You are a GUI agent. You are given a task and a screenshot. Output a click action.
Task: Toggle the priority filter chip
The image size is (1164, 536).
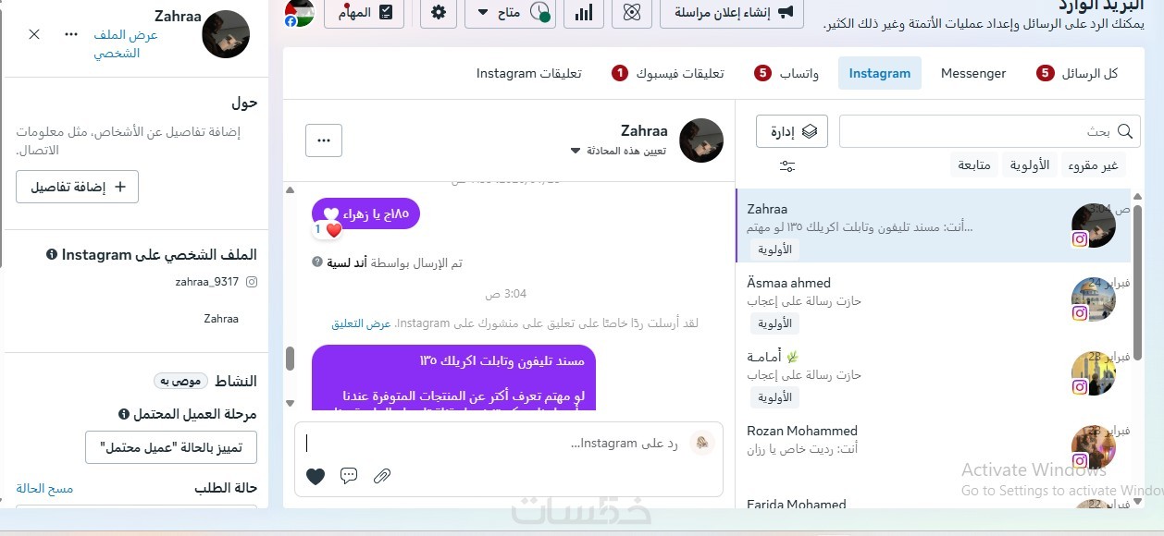pyautogui.click(x=1030, y=165)
